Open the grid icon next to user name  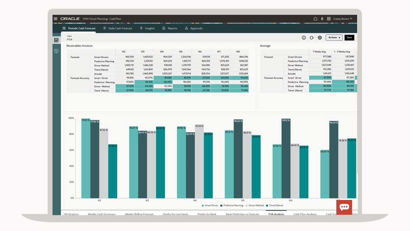(x=329, y=19)
